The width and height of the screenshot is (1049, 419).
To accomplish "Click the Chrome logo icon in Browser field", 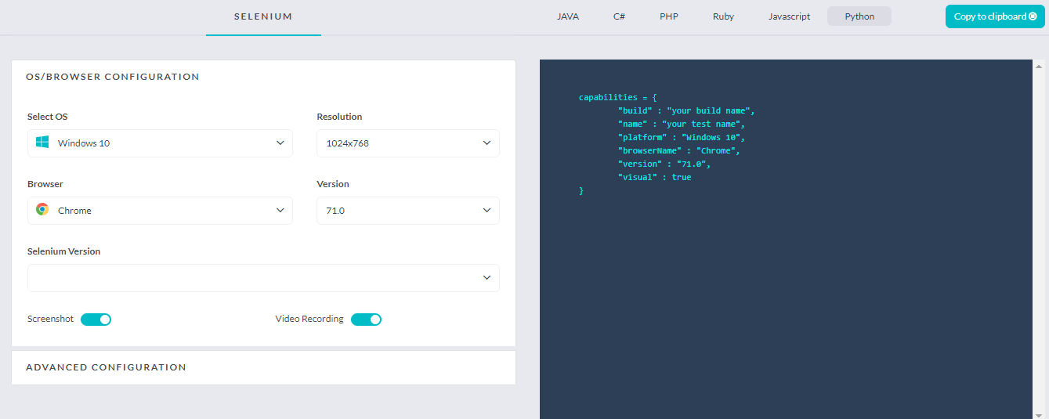I will click(x=42, y=210).
